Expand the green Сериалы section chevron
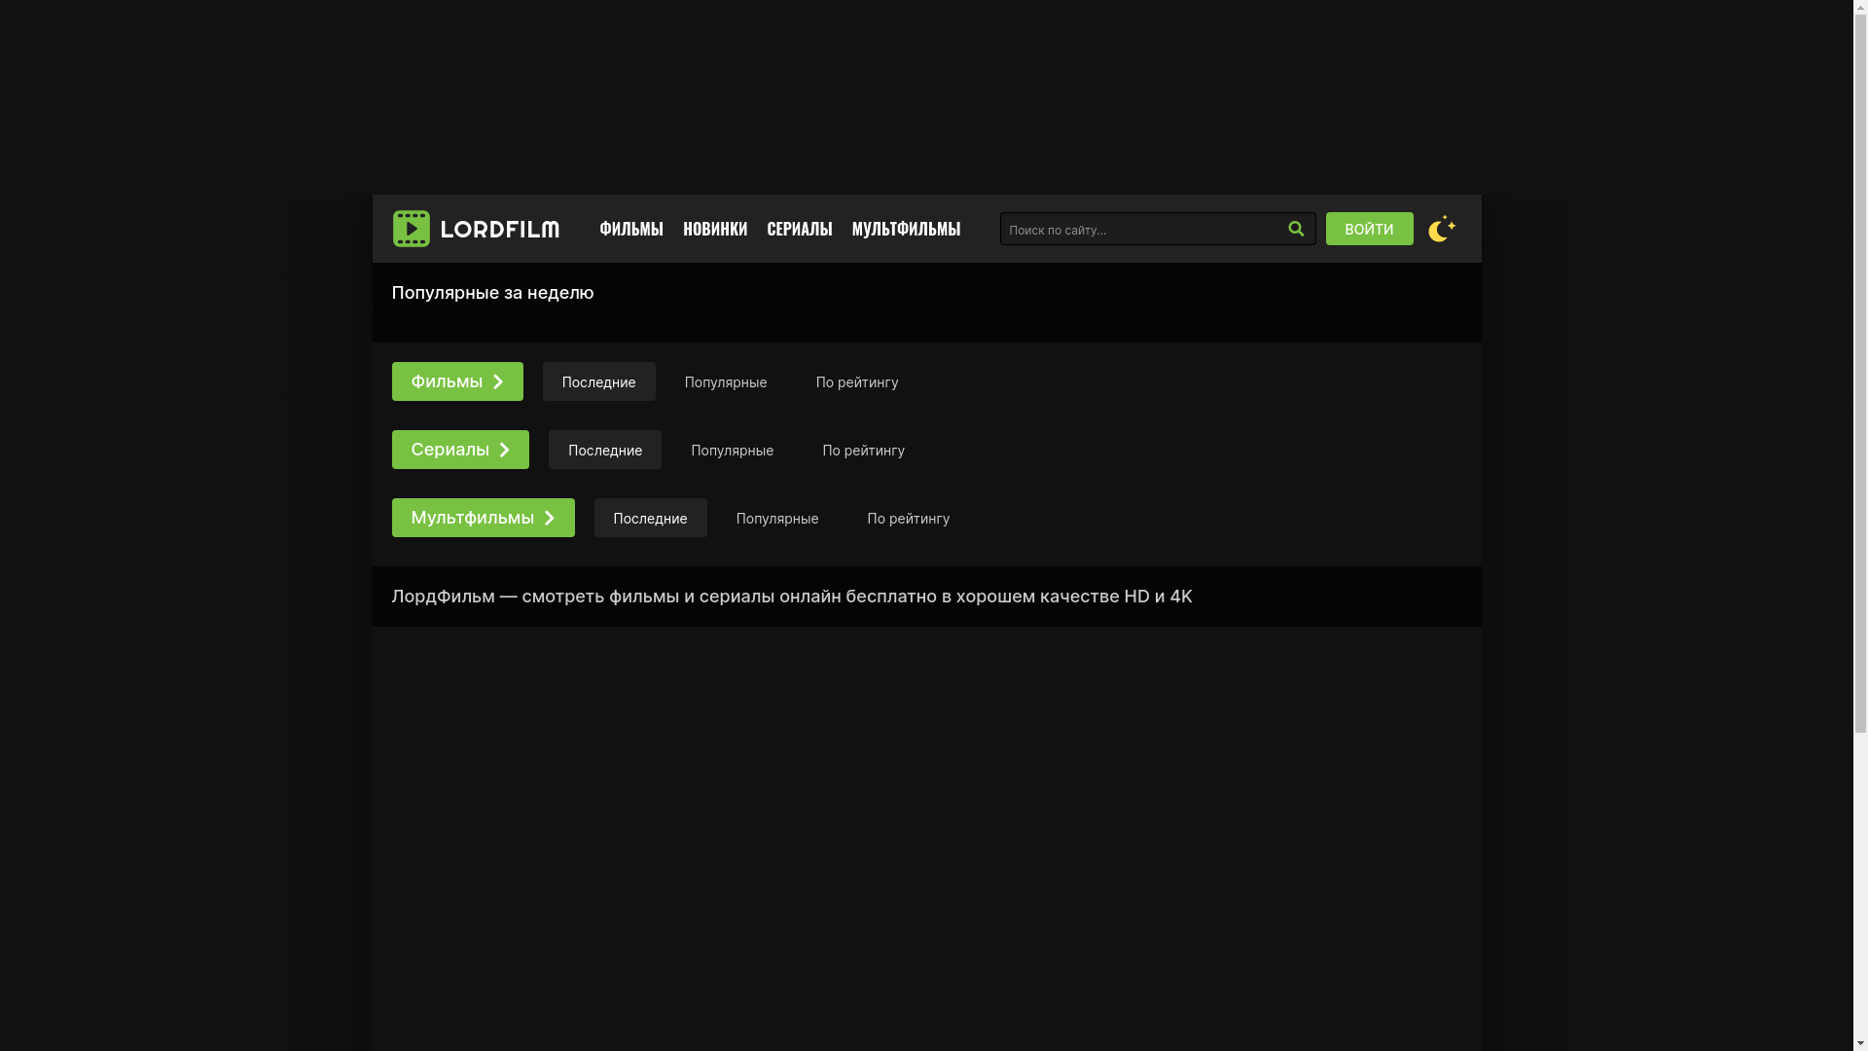Screen dimensions: 1868x1051 [x=504, y=450]
